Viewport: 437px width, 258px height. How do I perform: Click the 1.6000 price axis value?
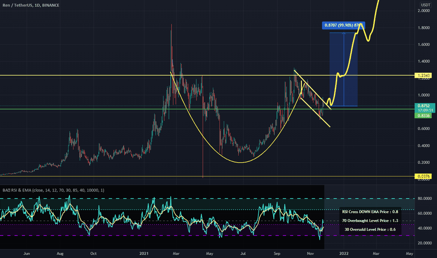point(423,45)
